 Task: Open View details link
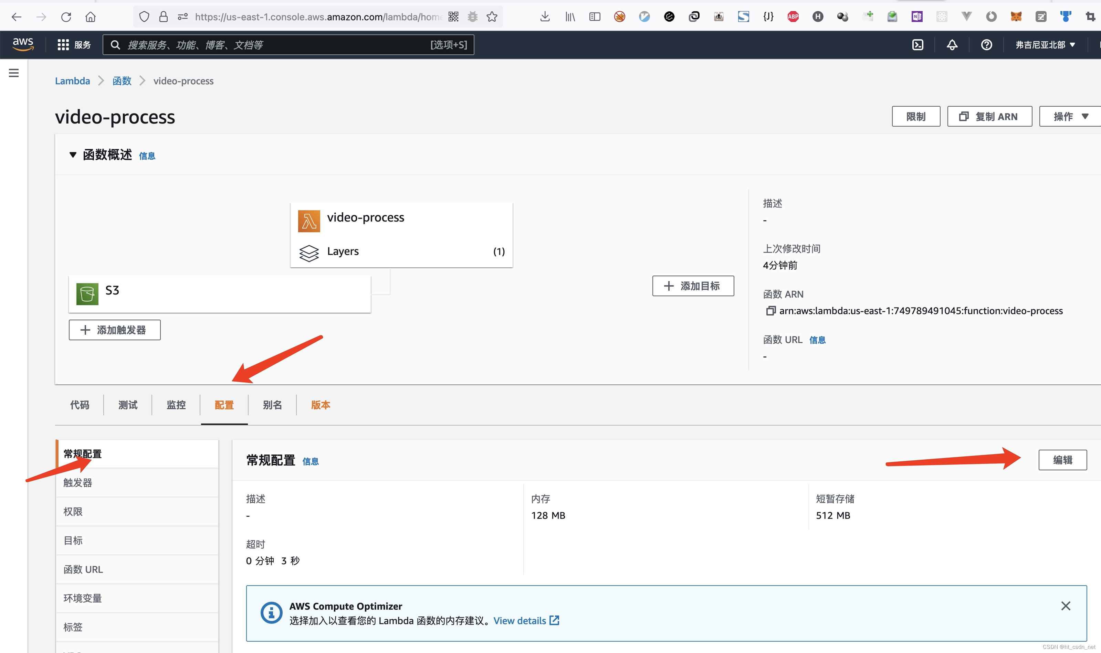[x=526, y=620]
